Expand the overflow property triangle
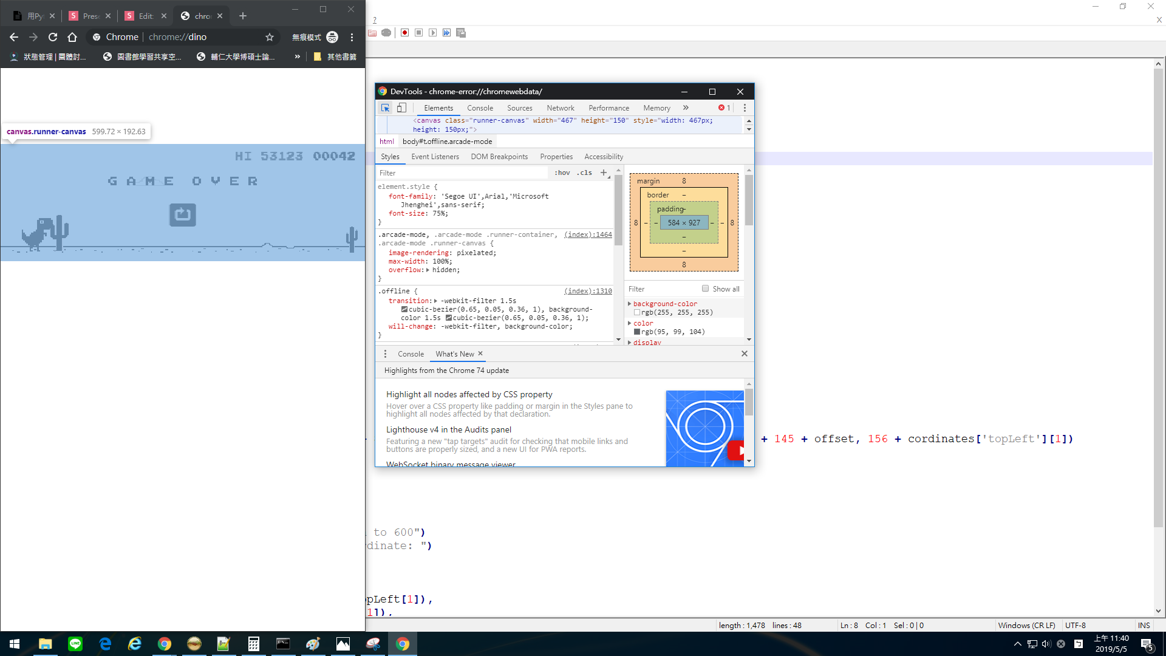 pos(428,270)
